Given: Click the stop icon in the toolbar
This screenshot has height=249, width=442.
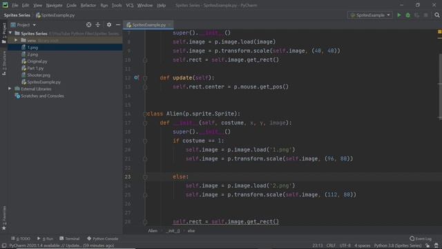Looking at the screenshot, I should tap(425, 15).
